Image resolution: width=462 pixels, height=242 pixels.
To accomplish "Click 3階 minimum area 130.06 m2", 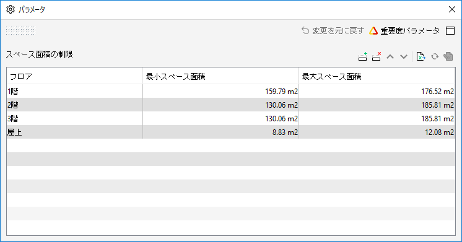I will coord(220,118).
